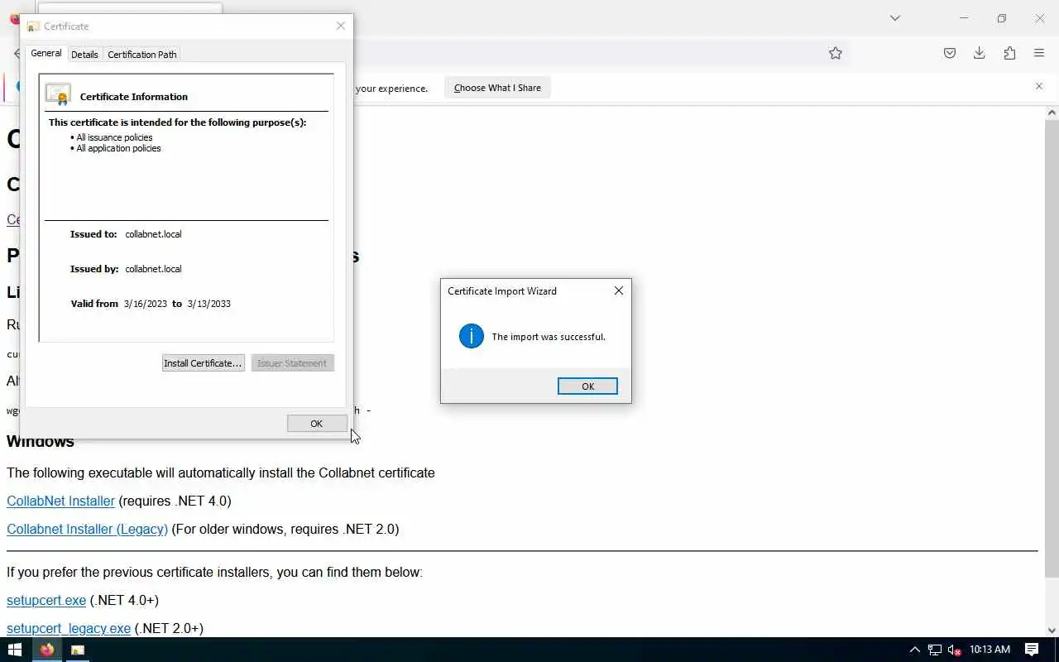Viewport: 1059px width, 662px height.
Task: Click the Choose What I Share button
Action: (x=497, y=88)
